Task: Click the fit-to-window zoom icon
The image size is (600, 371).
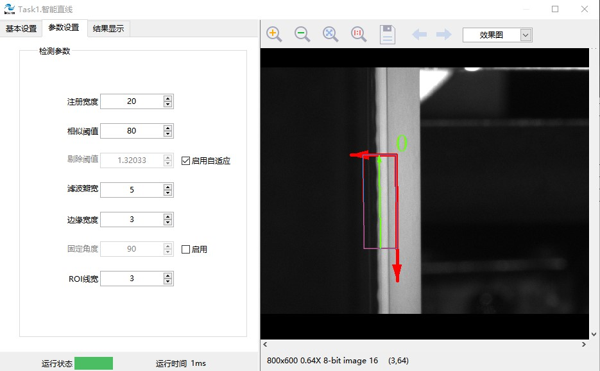Action: click(x=330, y=34)
